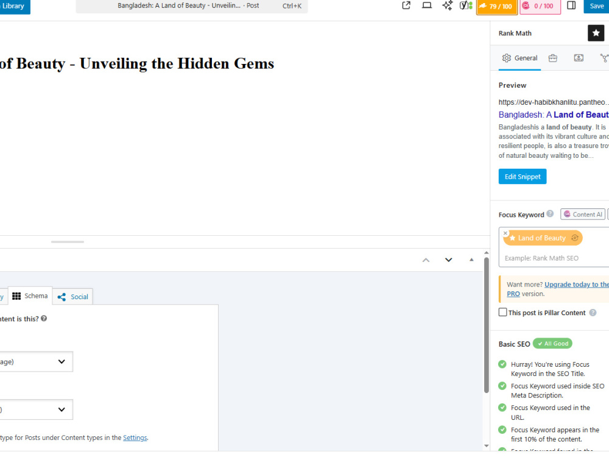Click the device preview laptop icon

pos(427,5)
